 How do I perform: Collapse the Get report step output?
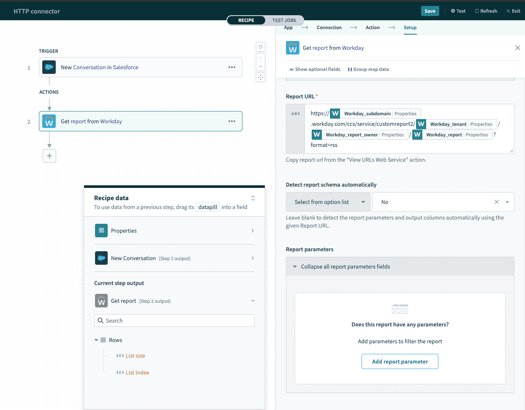click(253, 301)
